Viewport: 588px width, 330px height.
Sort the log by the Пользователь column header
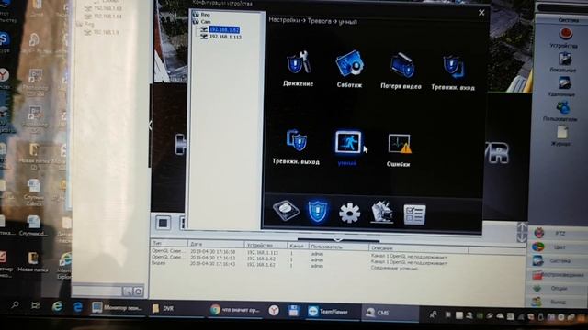click(x=339, y=247)
